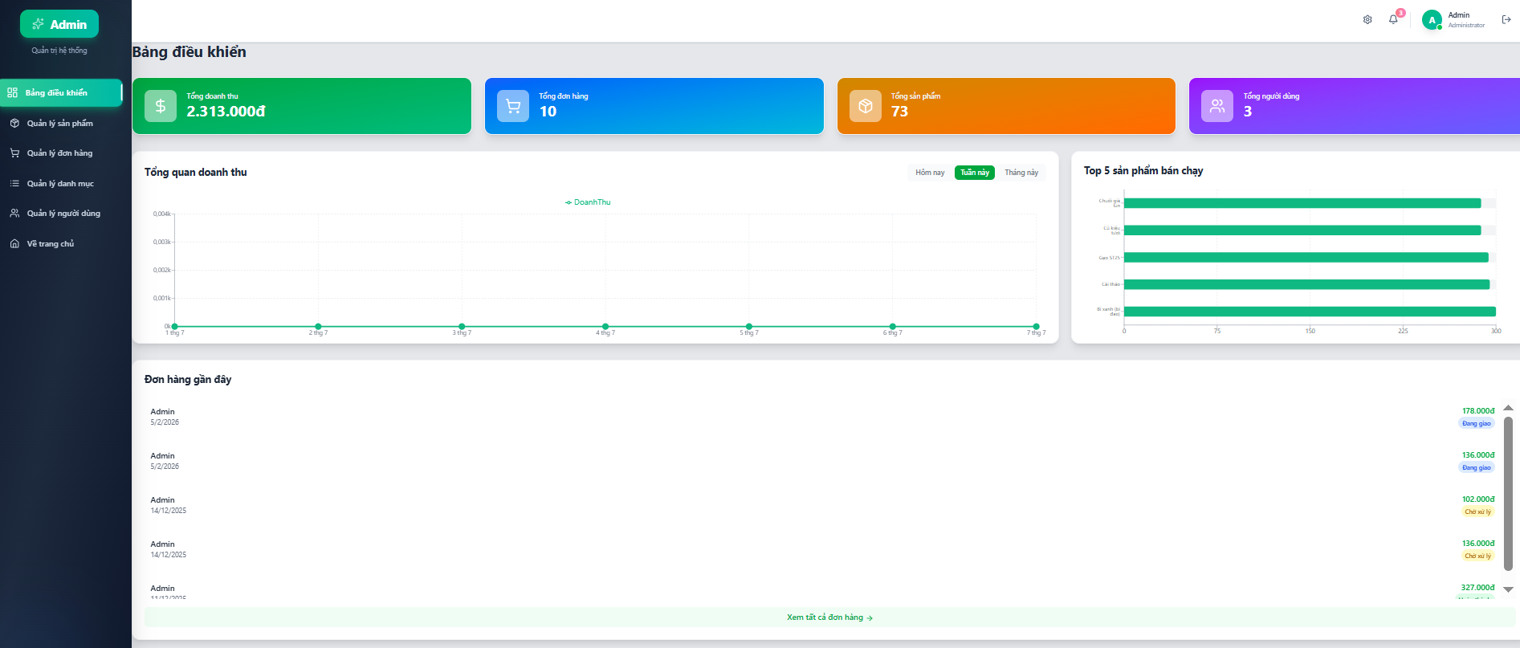Click the Quản lý sản phẩm box icon
The image size is (1520, 648).
[14, 123]
